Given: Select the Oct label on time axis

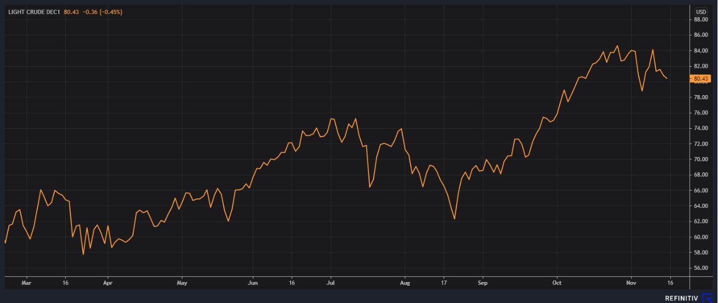Looking at the screenshot, I should [x=557, y=283].
